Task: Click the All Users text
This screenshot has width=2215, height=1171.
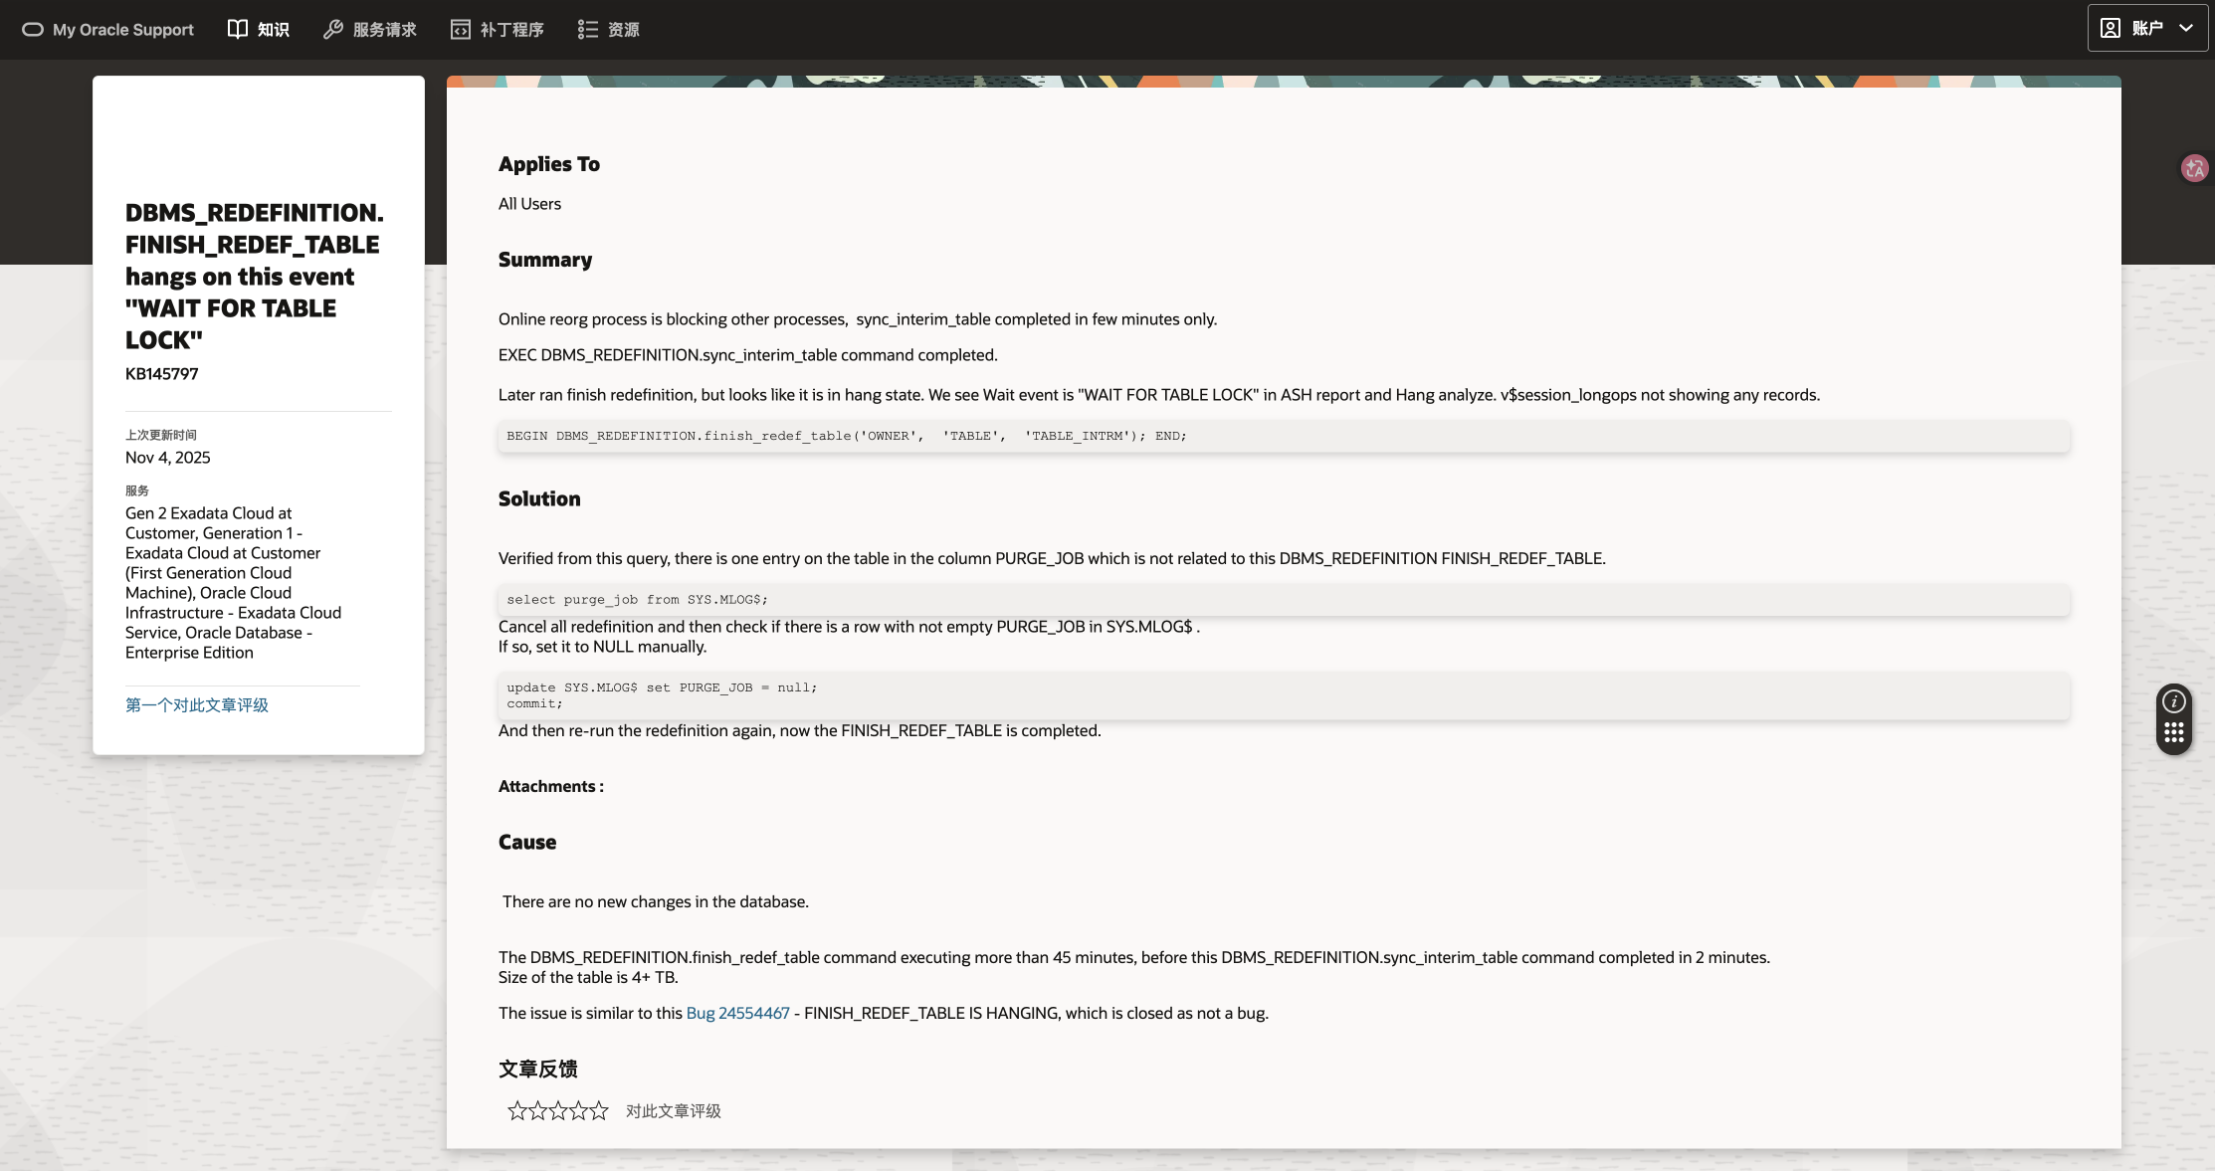Action: coord(529,204)
